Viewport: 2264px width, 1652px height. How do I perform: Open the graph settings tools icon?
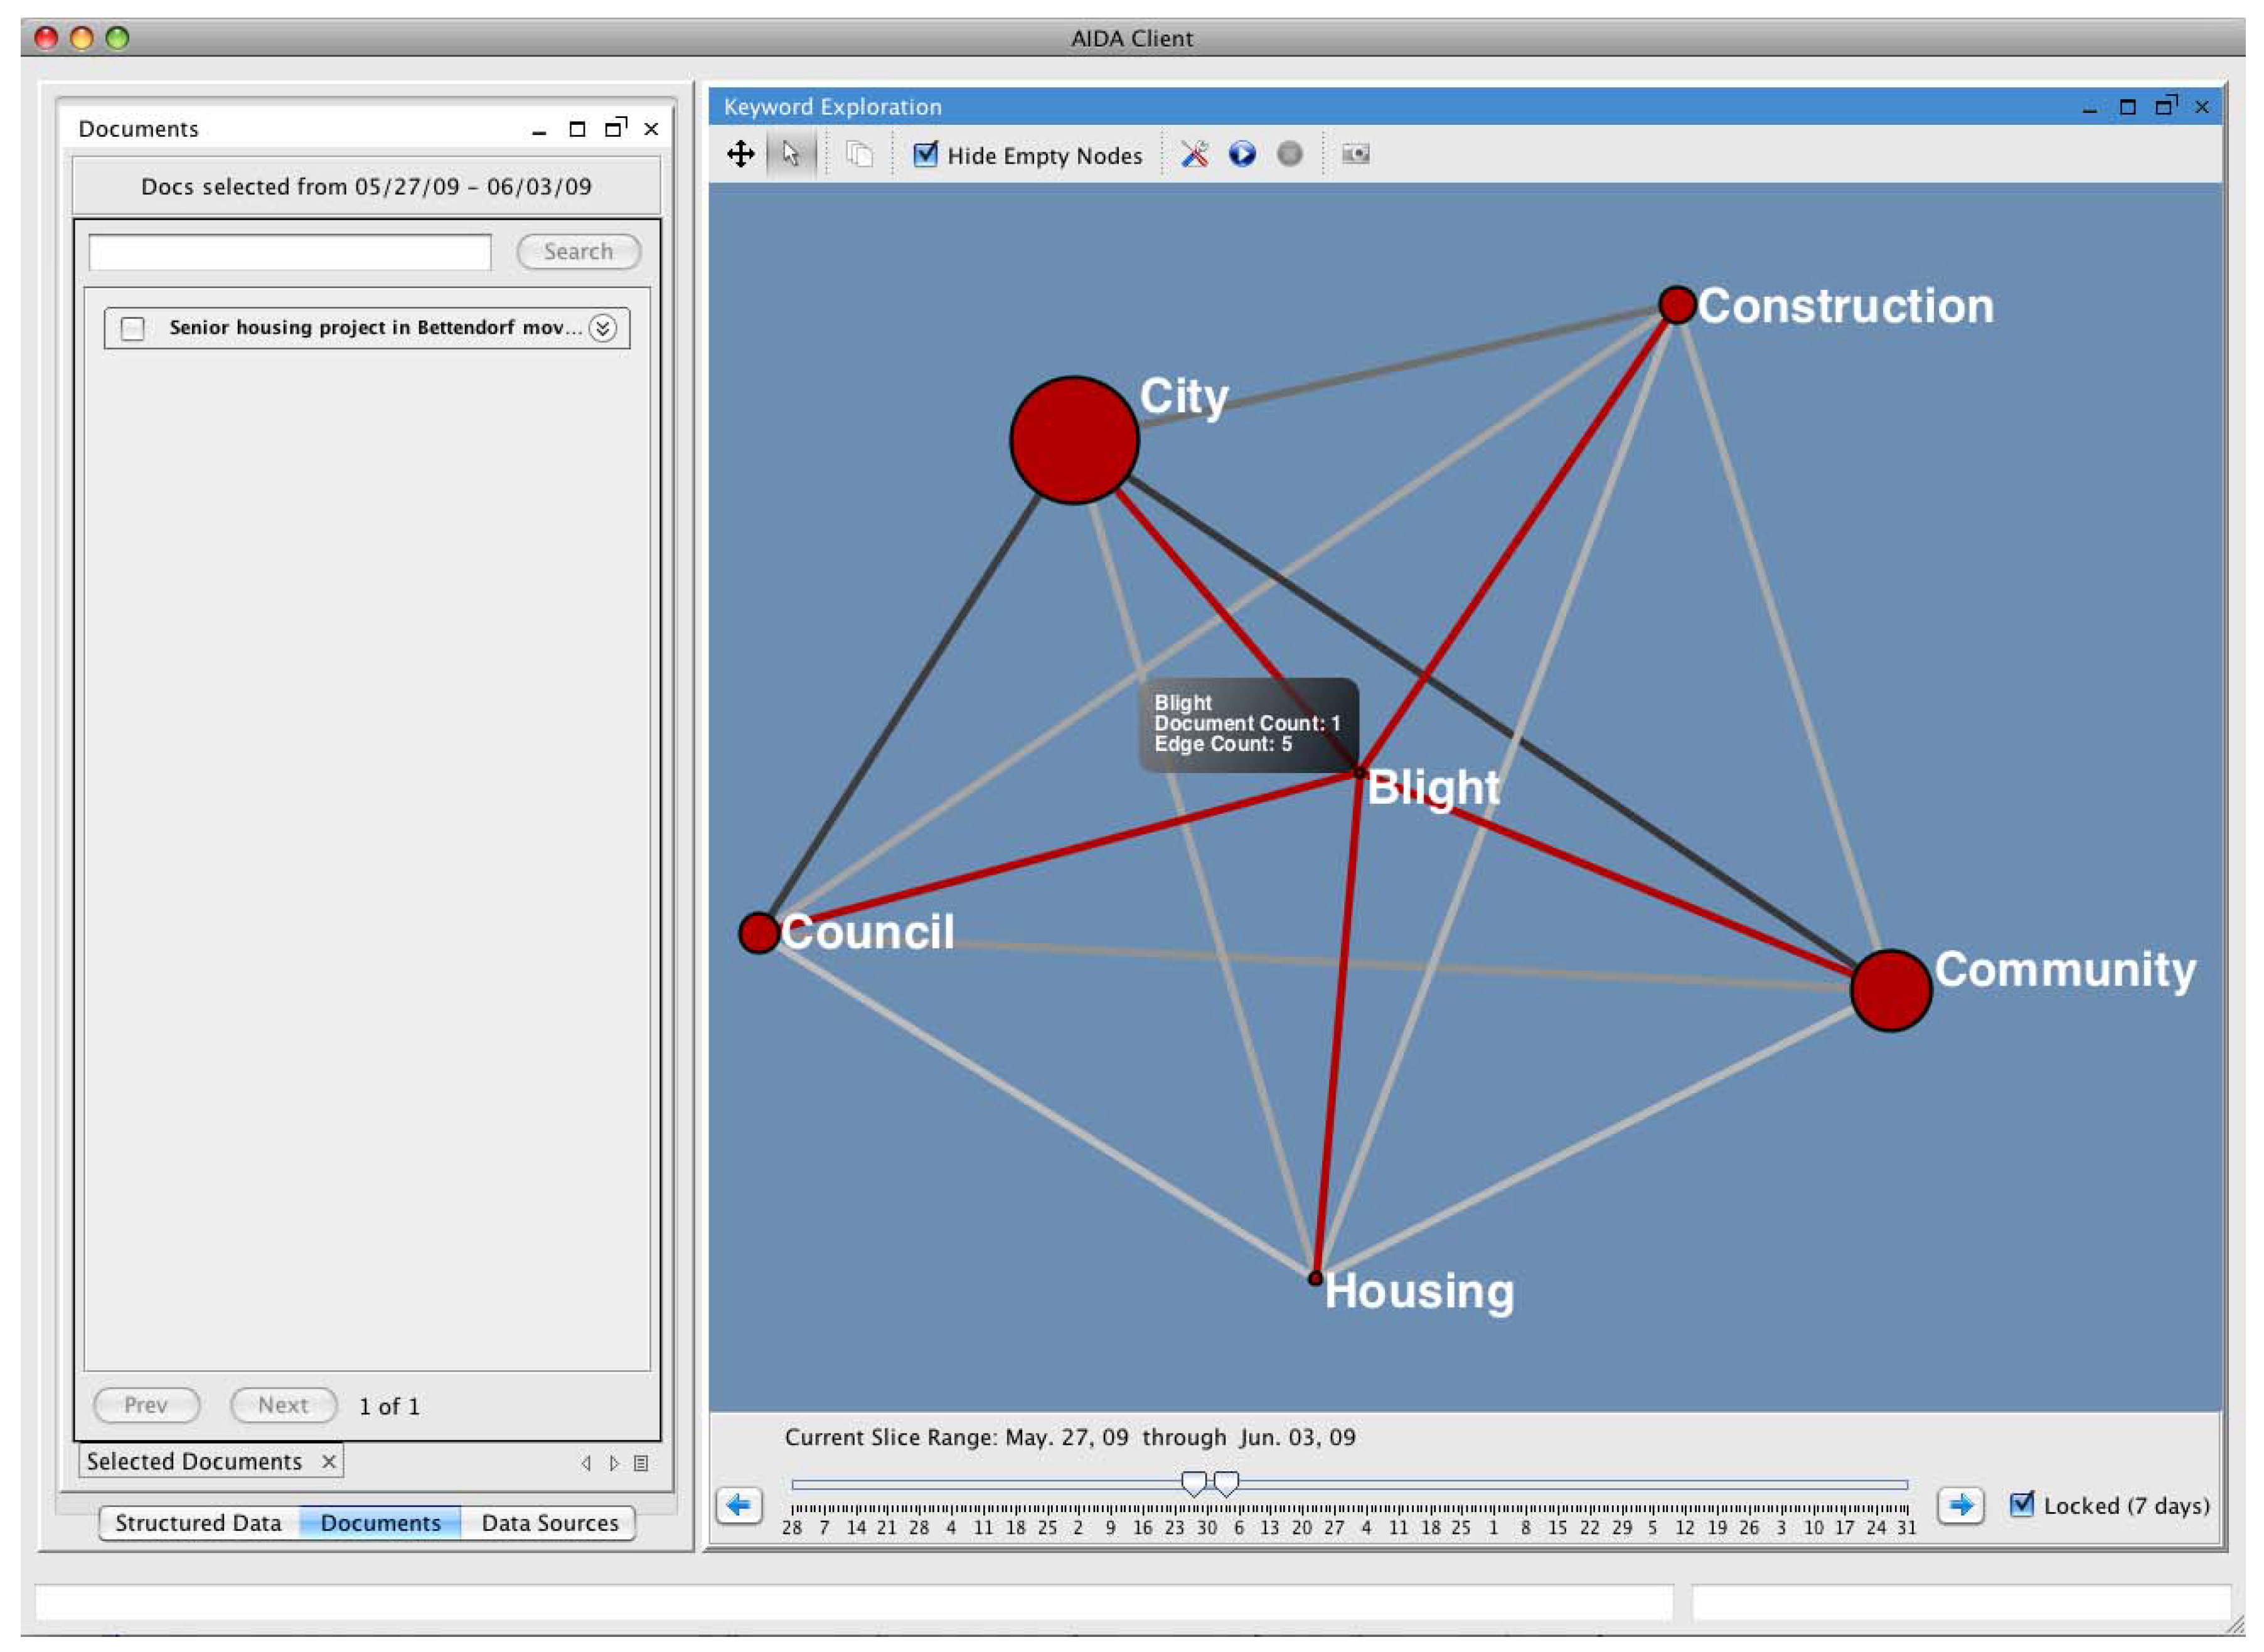[x=1194, y=154]
